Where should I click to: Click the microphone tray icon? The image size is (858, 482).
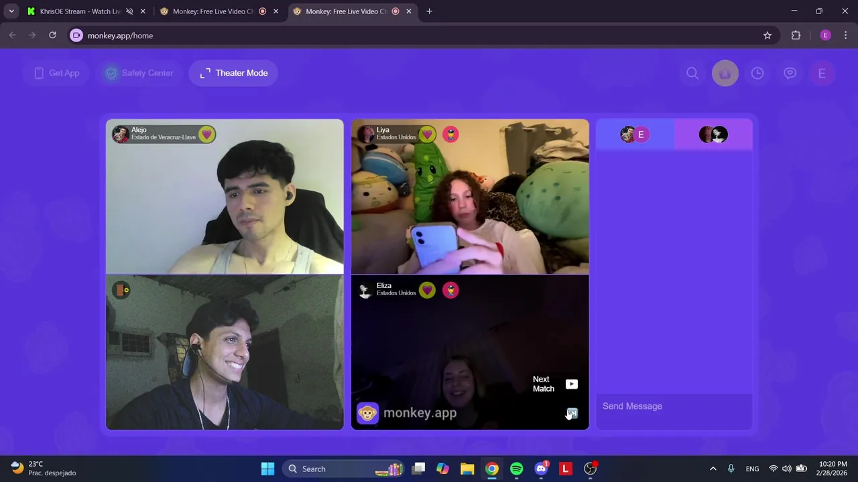click(731, 469)
